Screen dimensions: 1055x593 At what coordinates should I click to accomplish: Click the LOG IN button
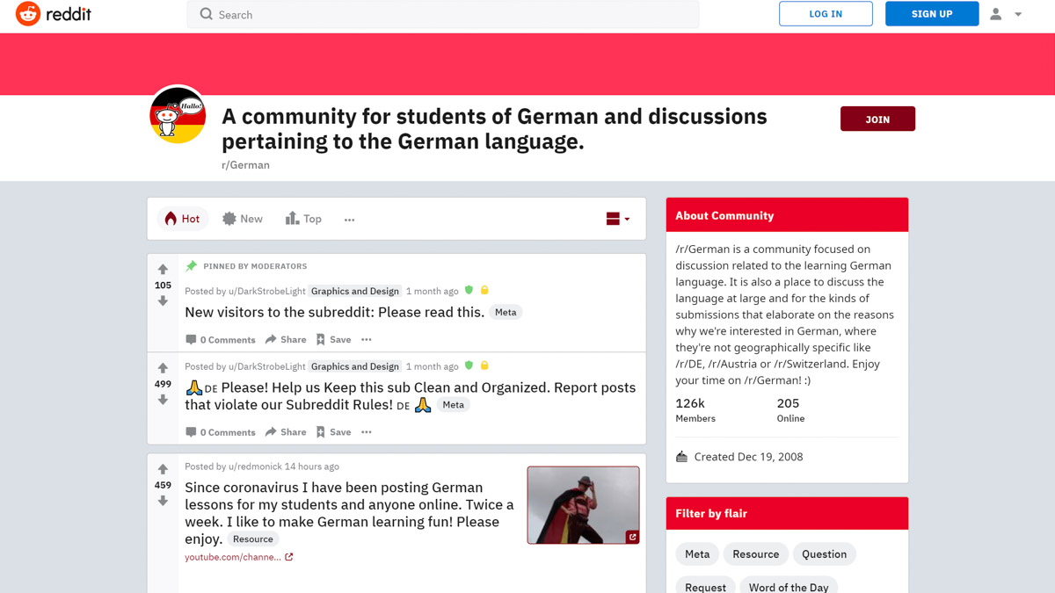(x=826, y=14)
